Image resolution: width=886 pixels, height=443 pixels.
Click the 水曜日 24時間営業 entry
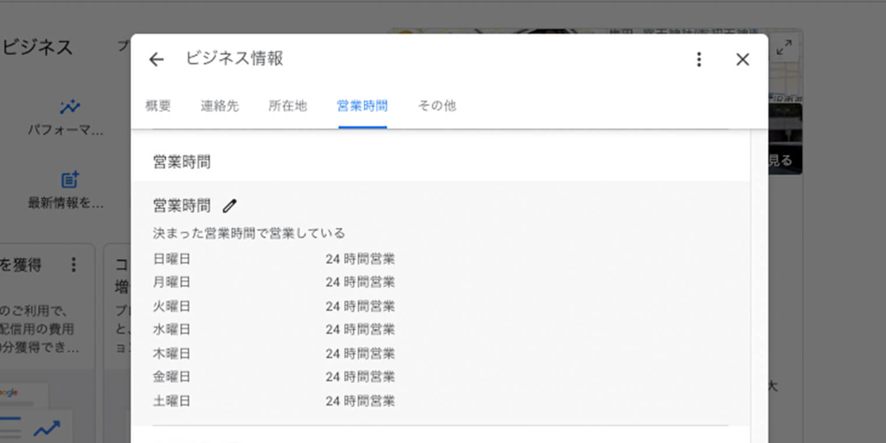click(360, 330)
